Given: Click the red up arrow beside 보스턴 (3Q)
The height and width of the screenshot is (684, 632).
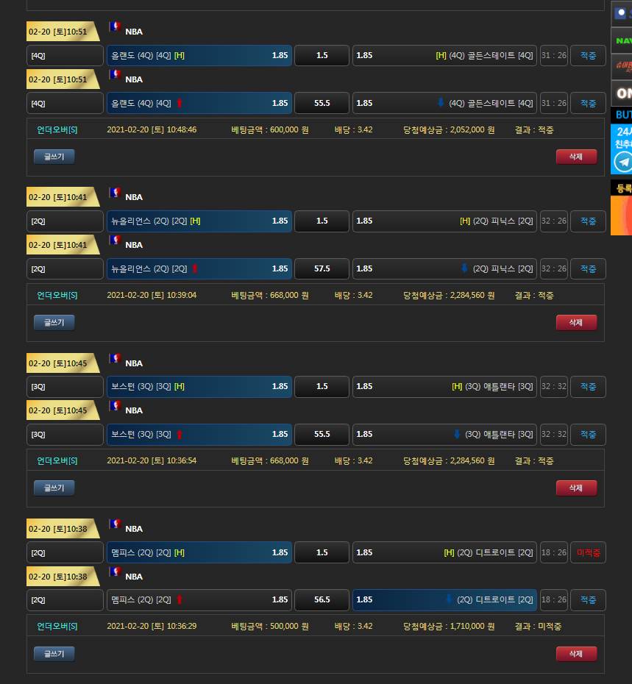Looking at the screenshot, I should tap(179, 435).
